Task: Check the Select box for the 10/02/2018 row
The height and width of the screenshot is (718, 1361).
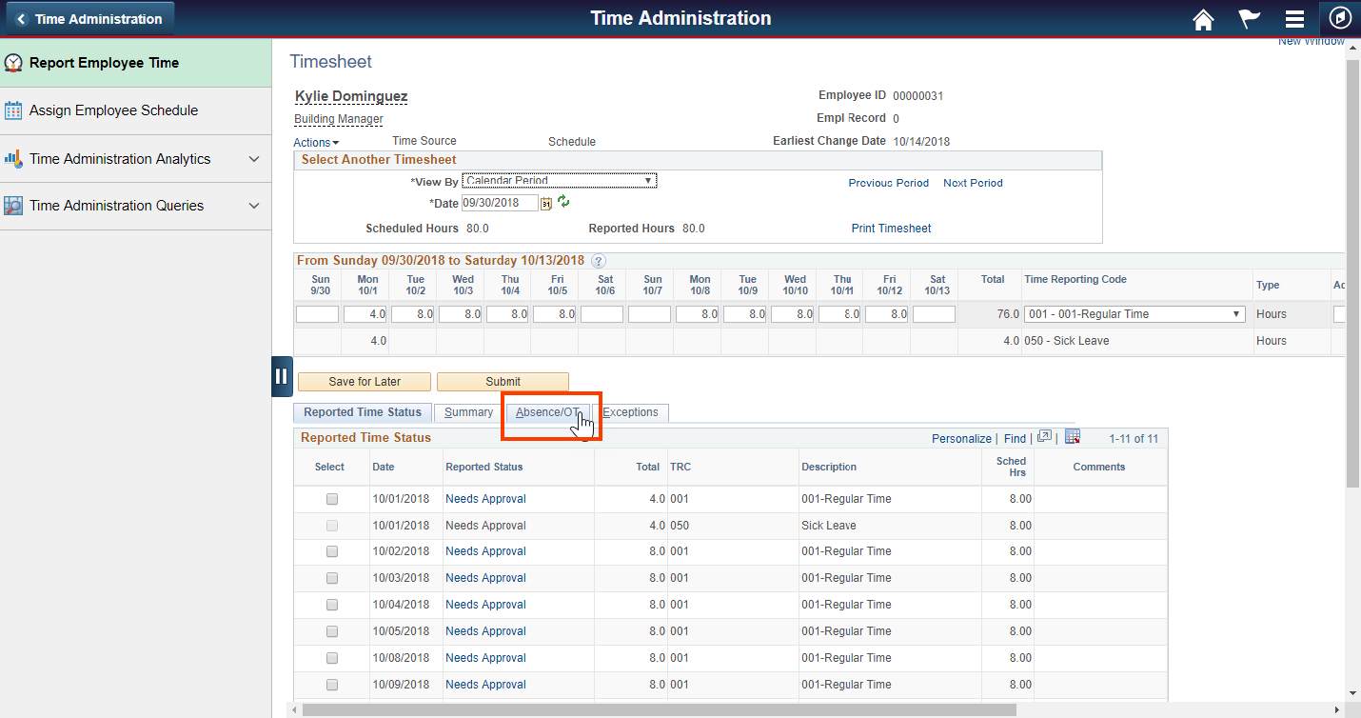Action: 331,551
